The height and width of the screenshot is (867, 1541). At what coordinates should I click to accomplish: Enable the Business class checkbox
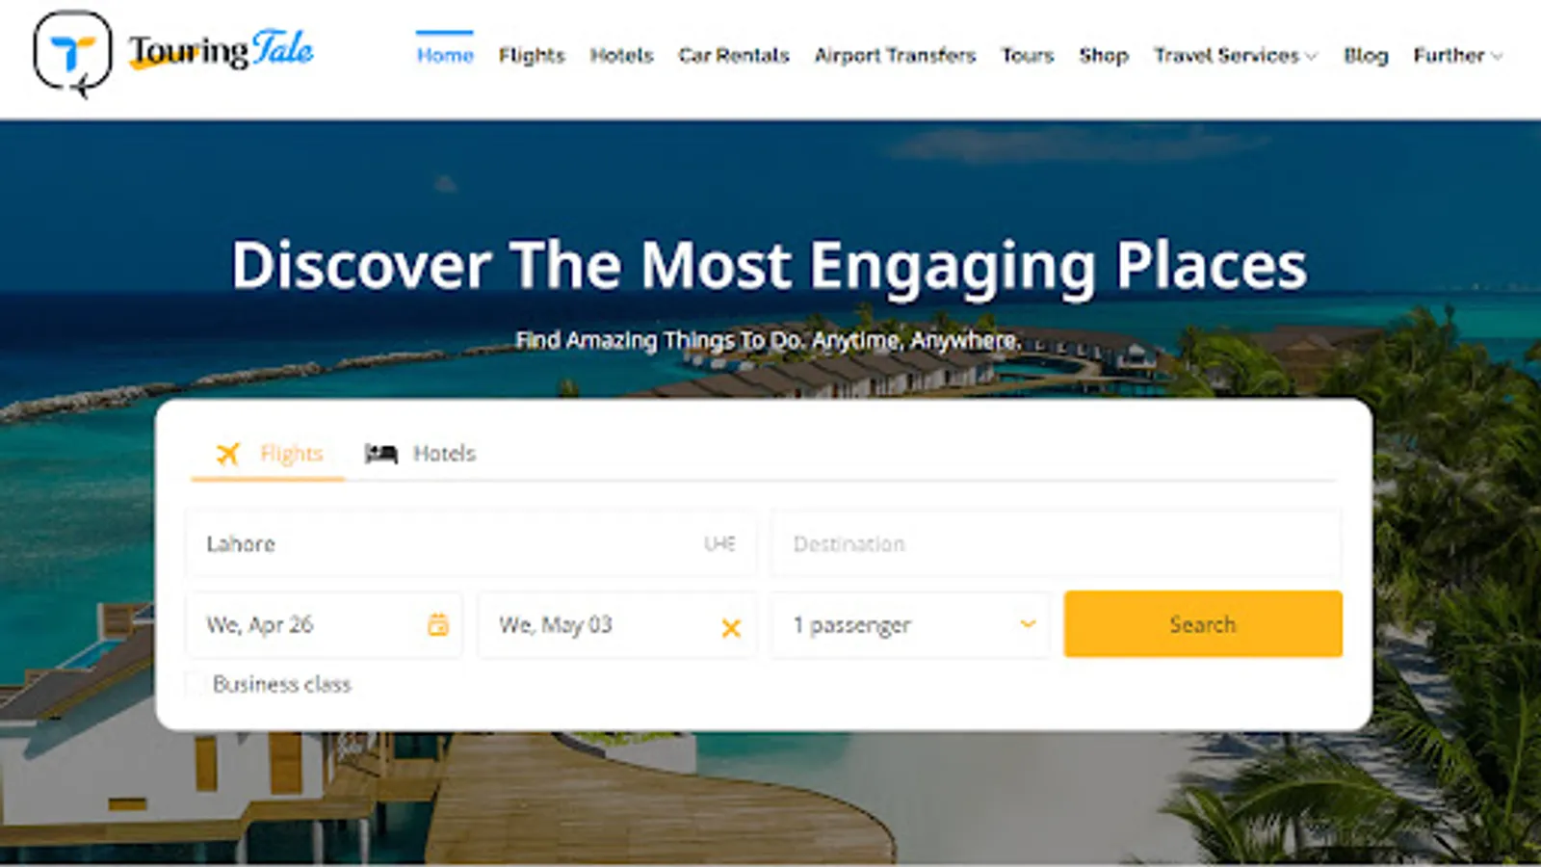(196, 684)
